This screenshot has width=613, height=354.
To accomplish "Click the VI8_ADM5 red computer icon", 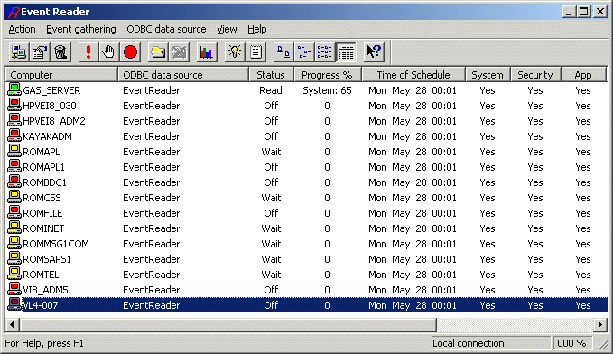I will [x=14, y=289].
